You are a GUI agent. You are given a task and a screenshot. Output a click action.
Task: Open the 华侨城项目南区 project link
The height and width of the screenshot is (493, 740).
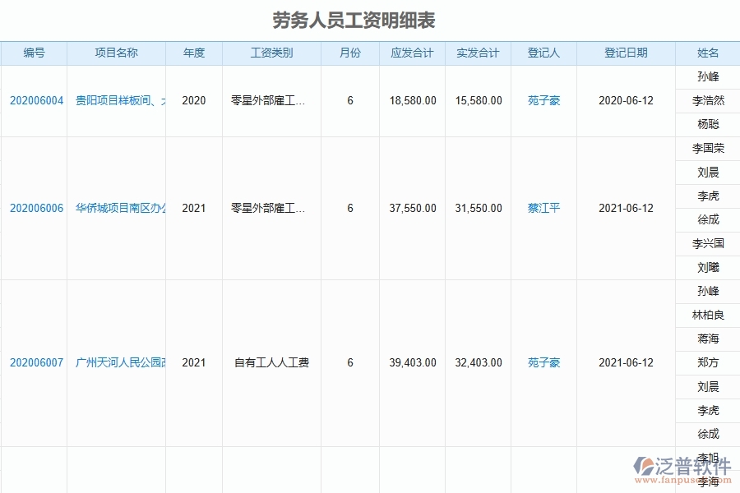(x=115, y=208)
